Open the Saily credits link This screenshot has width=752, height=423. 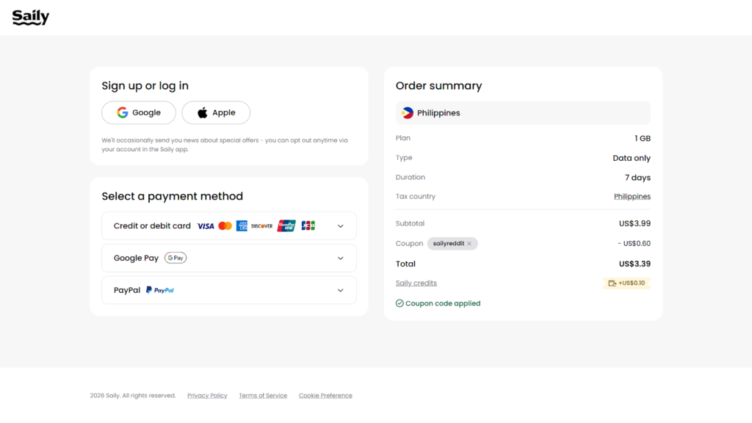(416, 283)
